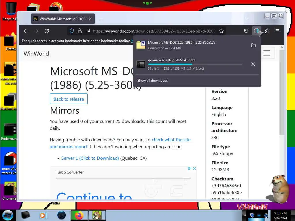
Task: Click Server 1 (Click to Download) link
Action: [90, 158]
